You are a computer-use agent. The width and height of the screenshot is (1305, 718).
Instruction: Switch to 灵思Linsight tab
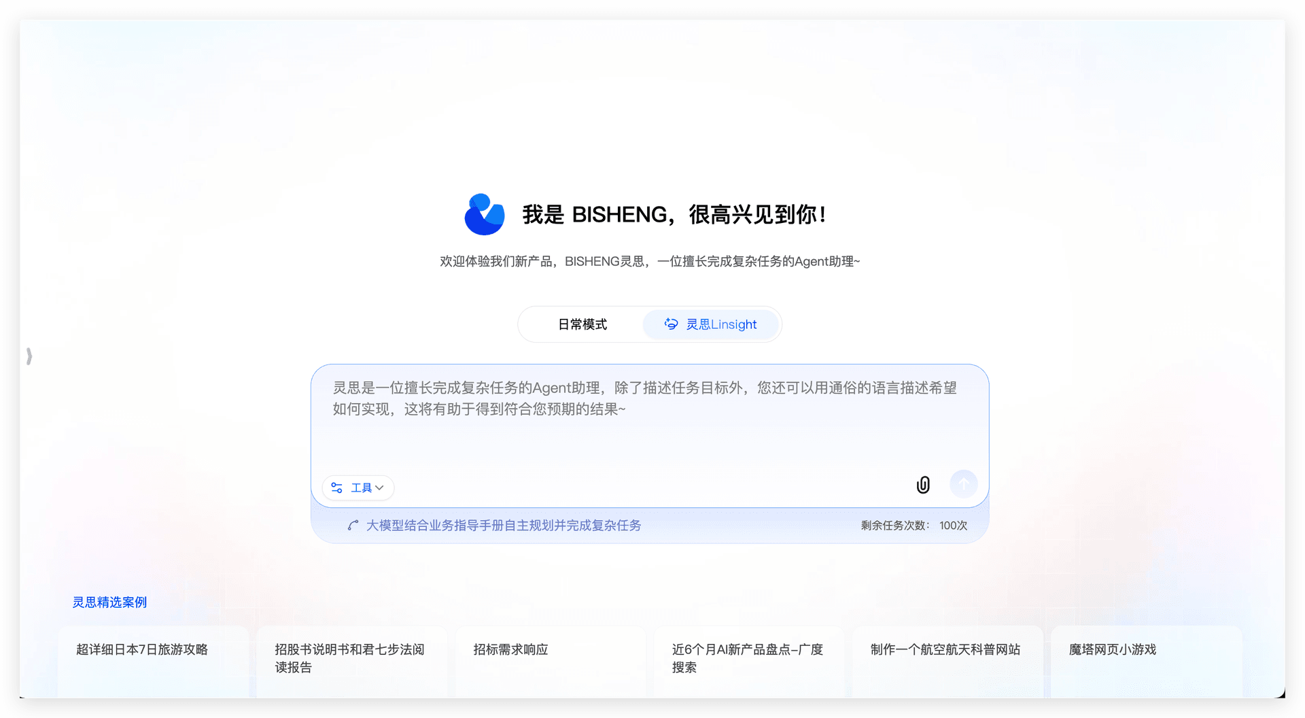click(x=711, y=324)
